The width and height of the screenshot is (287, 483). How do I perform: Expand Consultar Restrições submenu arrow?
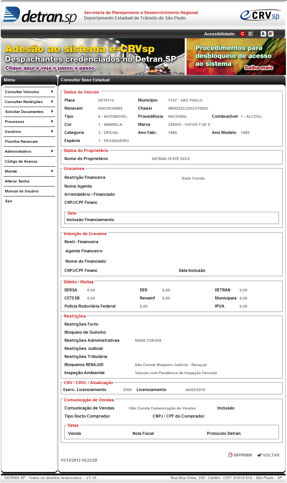pyautogui.click(x=52, y=102)
